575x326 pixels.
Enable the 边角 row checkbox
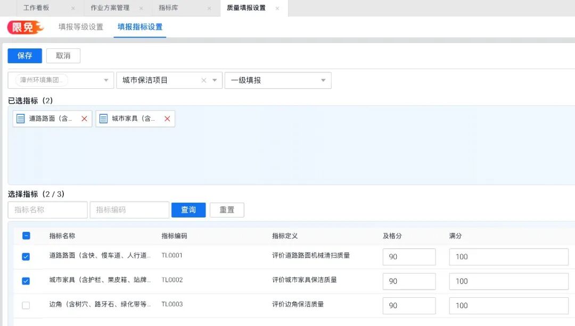tap(26, 305)
